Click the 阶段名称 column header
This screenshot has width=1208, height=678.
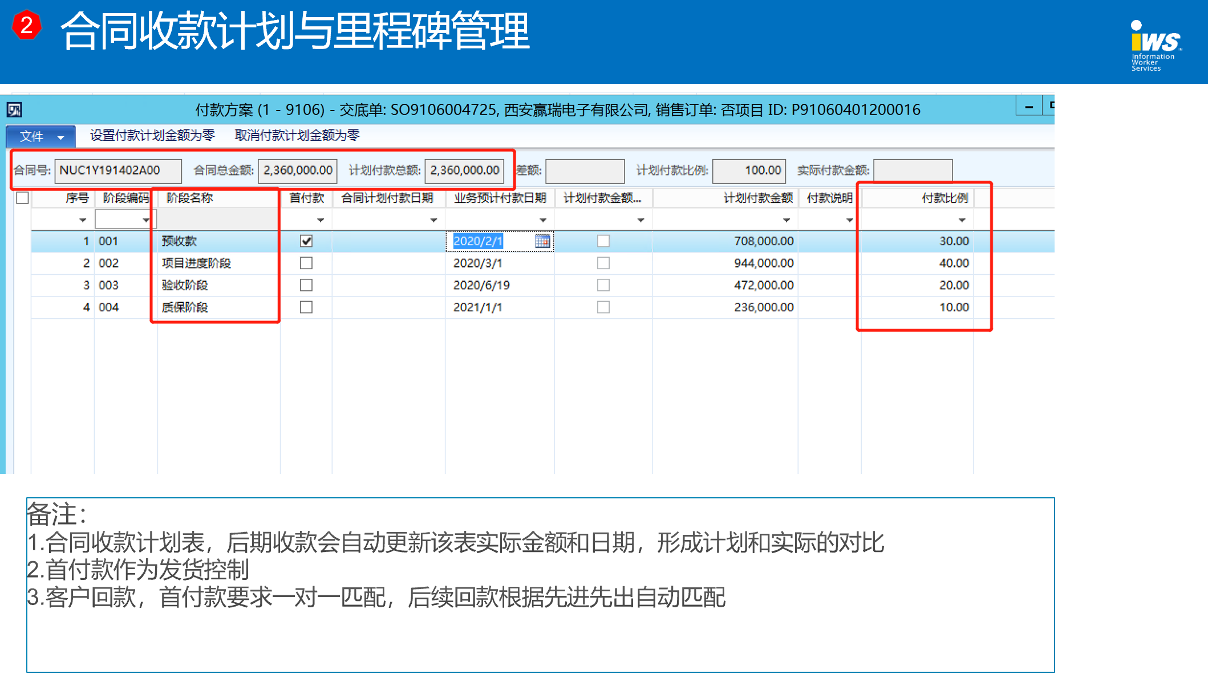point(218,198)
